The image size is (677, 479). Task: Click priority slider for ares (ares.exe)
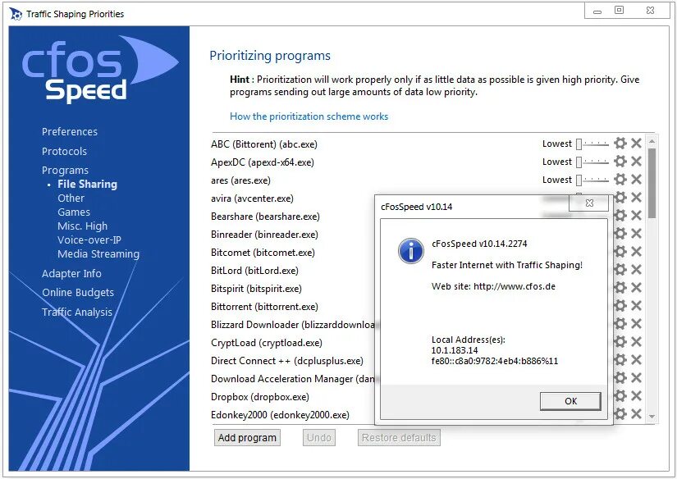592,180
